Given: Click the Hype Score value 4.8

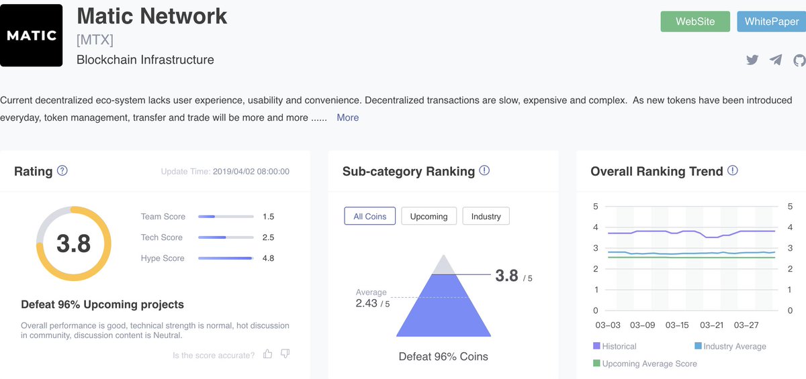Looking at the screenshot, I should 269,258.
